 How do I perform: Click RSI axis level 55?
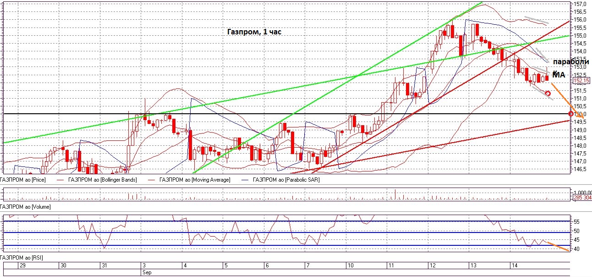576,222
